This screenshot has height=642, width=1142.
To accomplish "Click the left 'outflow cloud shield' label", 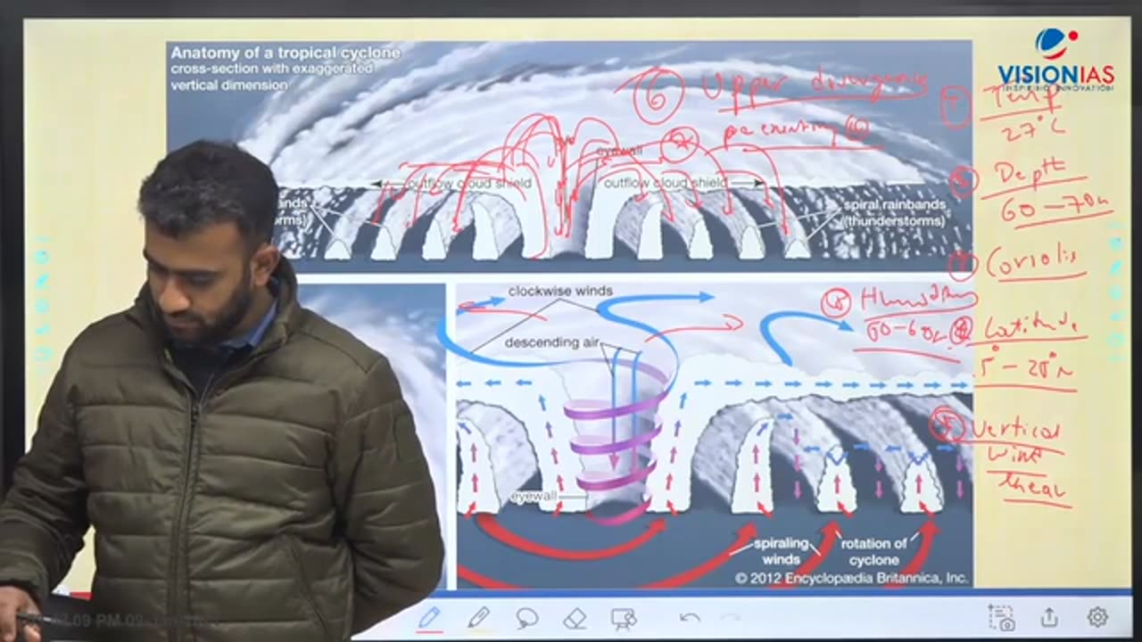I will click(x=468, y=184).
